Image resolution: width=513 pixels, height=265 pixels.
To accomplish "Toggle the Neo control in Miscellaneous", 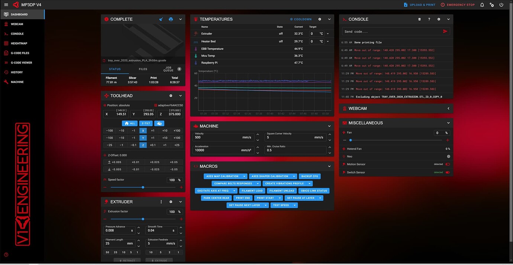I will click(x=448, y=156).
